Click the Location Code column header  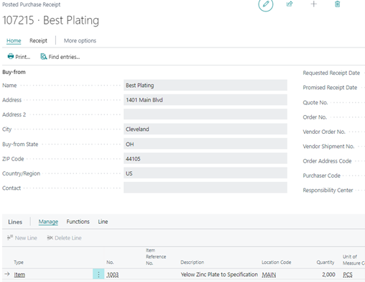(x=277, y=262)
